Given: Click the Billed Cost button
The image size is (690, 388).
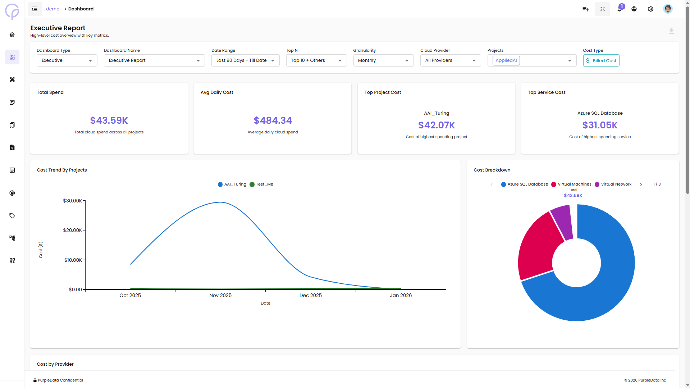Looking at the screenshot, I should point(601,60).
